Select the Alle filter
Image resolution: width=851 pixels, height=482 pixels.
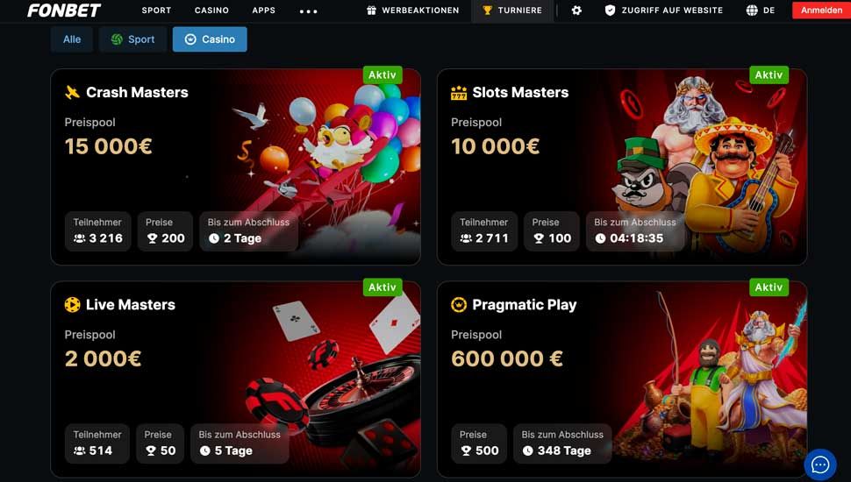(72, 39)
